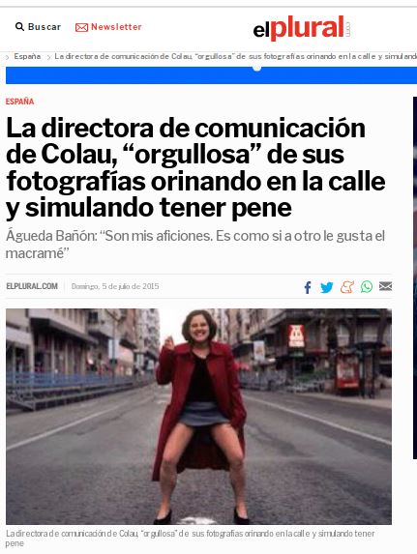Share the article through WhatsApp icon
The width and height of the screenshot is (417, 554).
click(x=367, y=286)
